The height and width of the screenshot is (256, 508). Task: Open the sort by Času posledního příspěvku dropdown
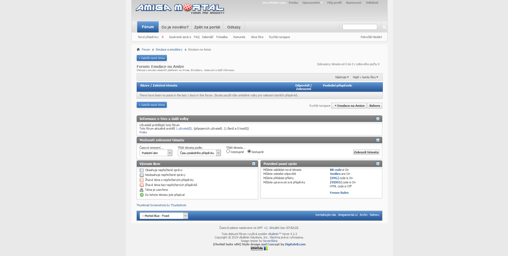point(199,153)
